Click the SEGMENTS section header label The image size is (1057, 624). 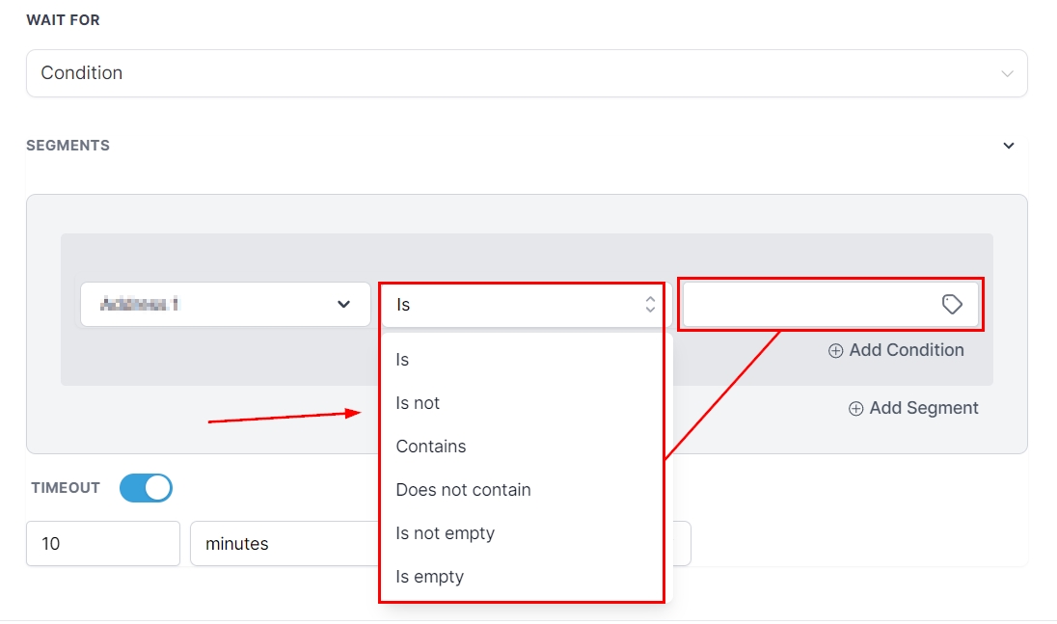(x=68, y=146)
